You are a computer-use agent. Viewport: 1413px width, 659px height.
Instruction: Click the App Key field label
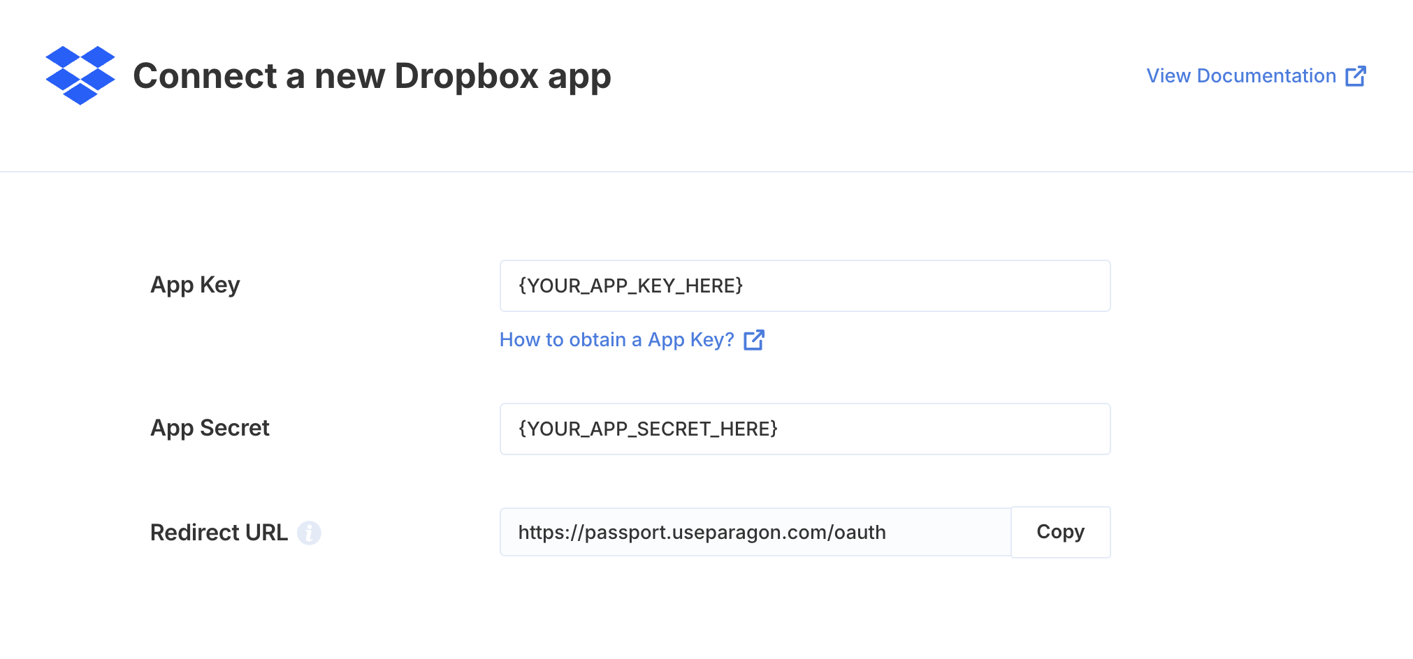coord(195,286)
